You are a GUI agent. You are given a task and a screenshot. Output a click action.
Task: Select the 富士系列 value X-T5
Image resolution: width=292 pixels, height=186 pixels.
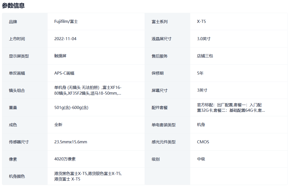tap(201, 22)
